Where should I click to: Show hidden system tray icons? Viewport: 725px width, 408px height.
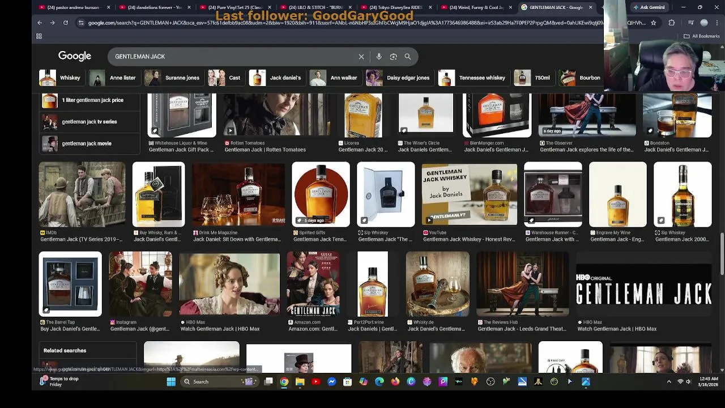(669, 382)
